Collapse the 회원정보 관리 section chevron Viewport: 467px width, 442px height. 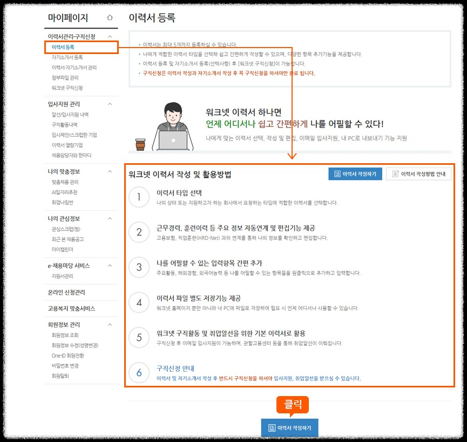tap(110, 324)
